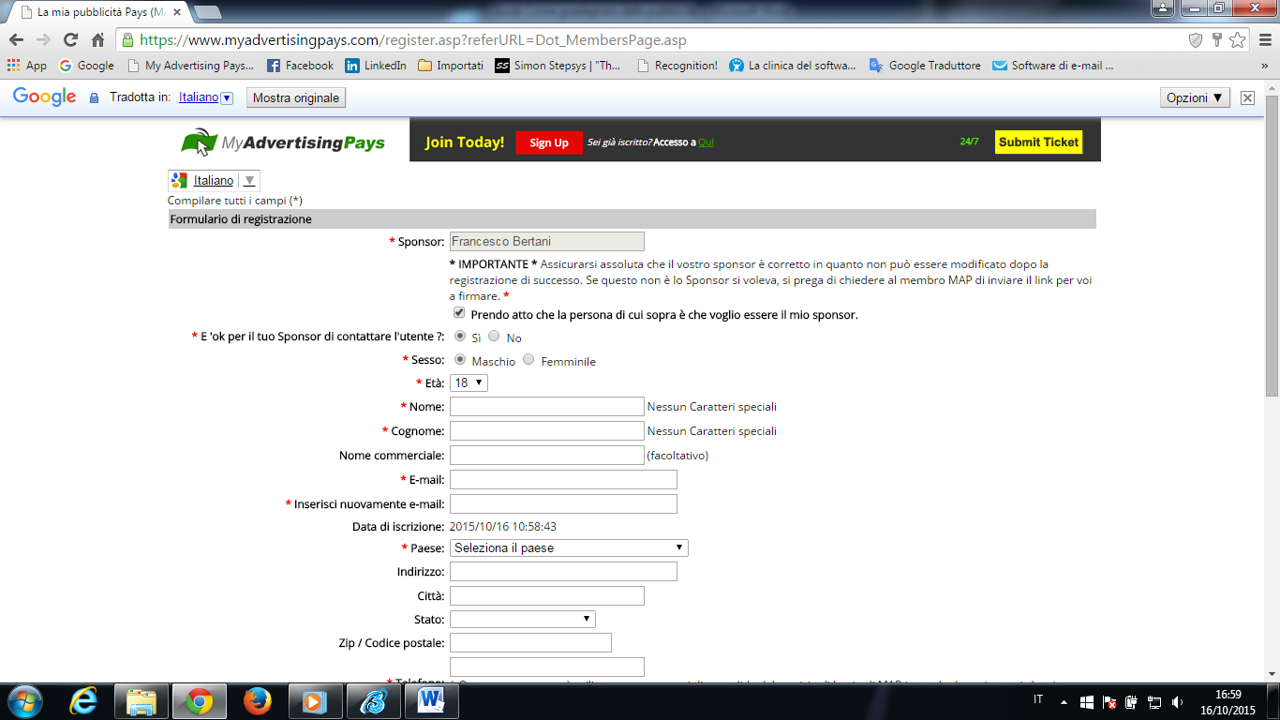
Task: Select Maschio for Sesso
Action: pyautogui.click(x=460, y=359)
